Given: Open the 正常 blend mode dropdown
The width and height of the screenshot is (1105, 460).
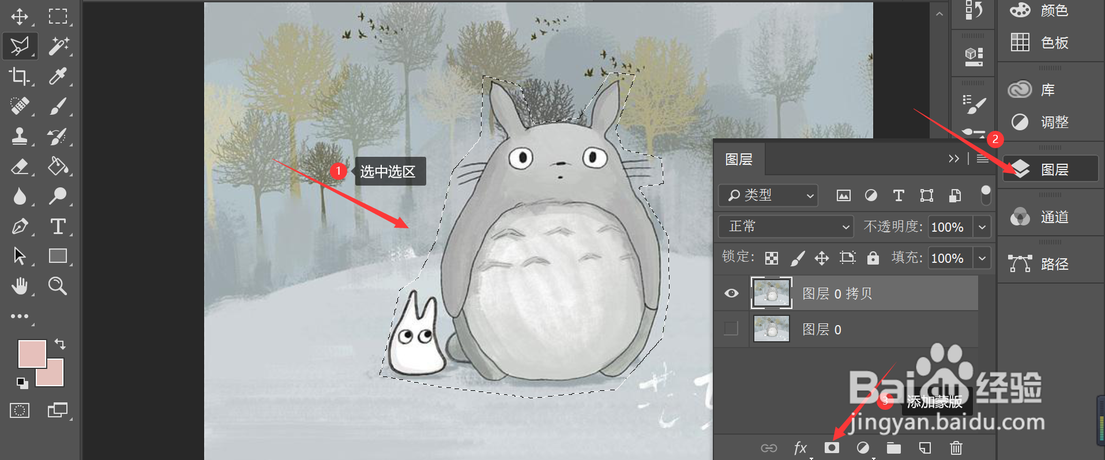Looking at the screenshot, I should pos(785,227).
